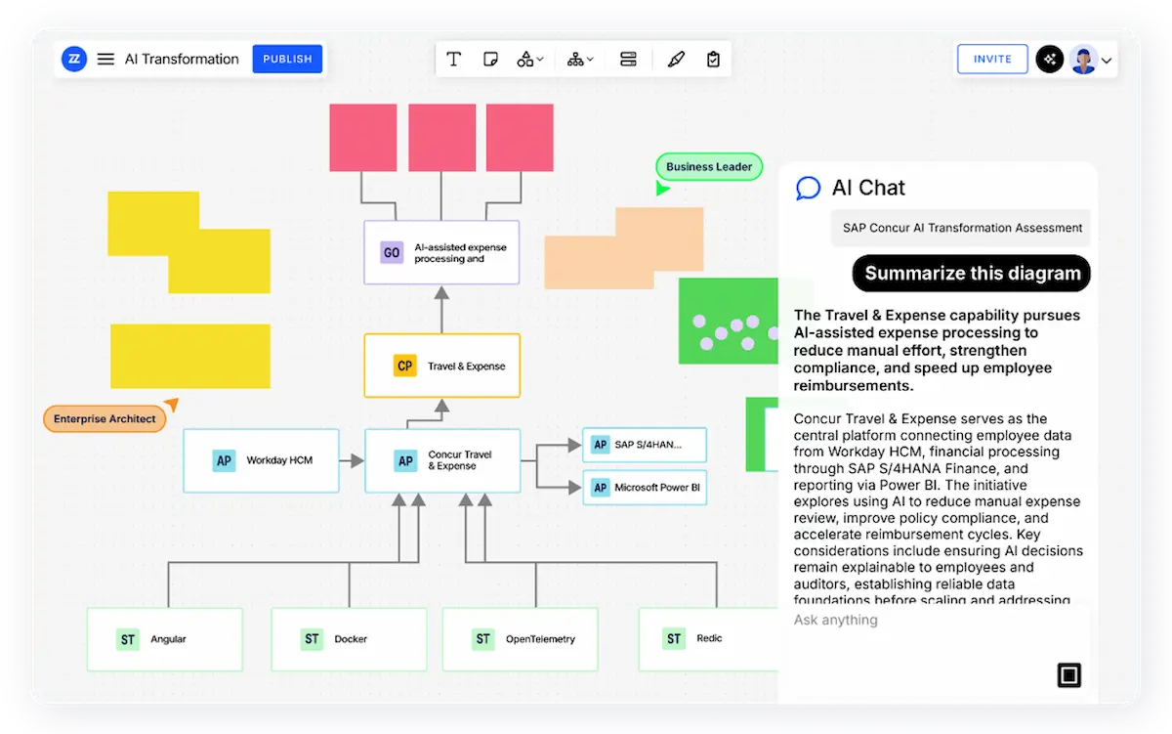Image resolution: width=1172 pixels, height=734 pixels.
Task: Click AP badge on SAP S/4HAN node
Action: click(600, 445)
